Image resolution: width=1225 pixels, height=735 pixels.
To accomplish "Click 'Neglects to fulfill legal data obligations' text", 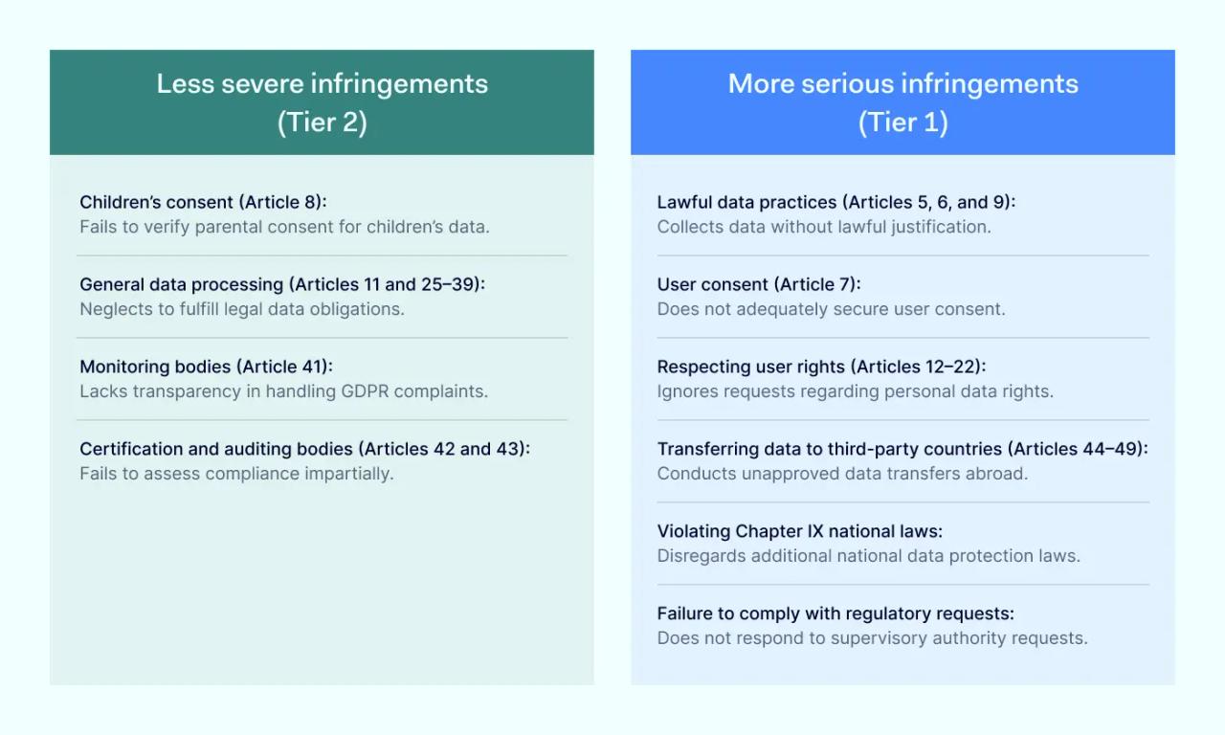I will pos(242,309).
